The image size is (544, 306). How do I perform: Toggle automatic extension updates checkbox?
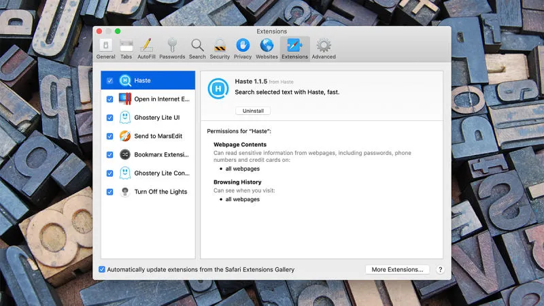(102, 269)
